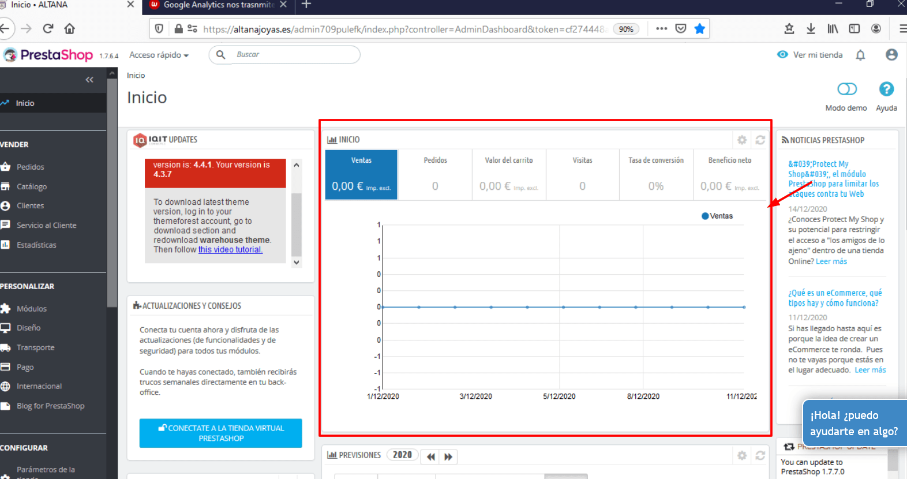Open page actions three-dot menu
Screen dimensions: 907x479
(x=661, y=28)
